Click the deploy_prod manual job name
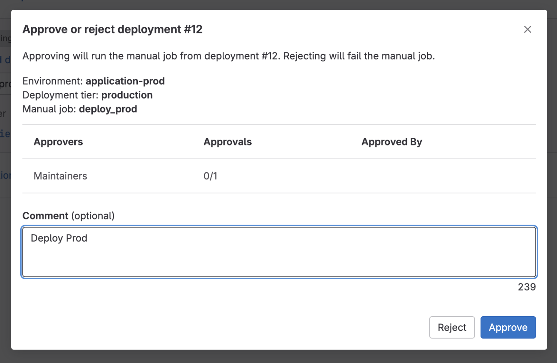This screenshot has height=363, width=557. coord(108,109)
